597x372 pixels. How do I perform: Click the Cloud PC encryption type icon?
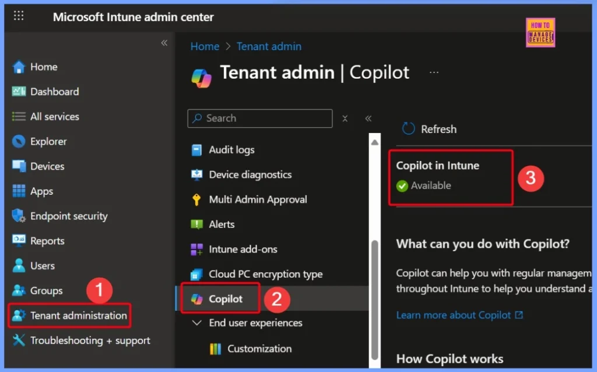pyautogui.click(x=196, y=274)
